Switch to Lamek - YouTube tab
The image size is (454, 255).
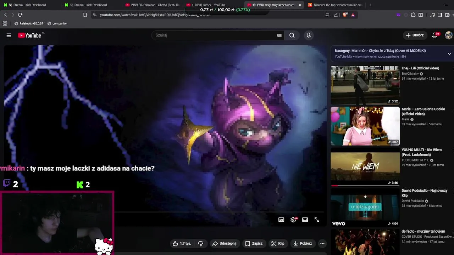[213, 5]
